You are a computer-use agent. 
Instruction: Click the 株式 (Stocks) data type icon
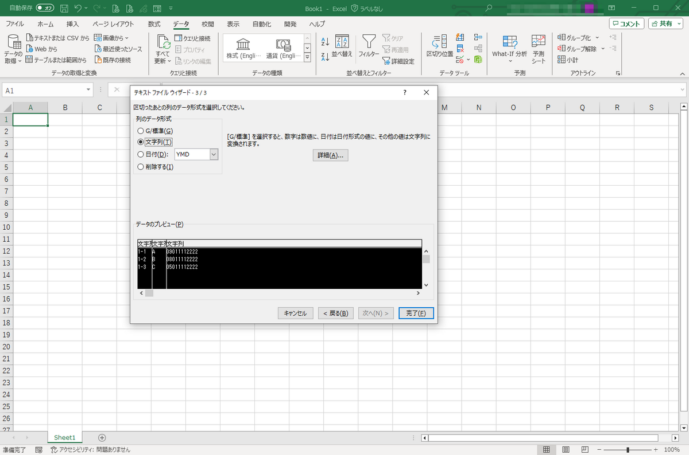pyautogui.click(x=243, y=46)
